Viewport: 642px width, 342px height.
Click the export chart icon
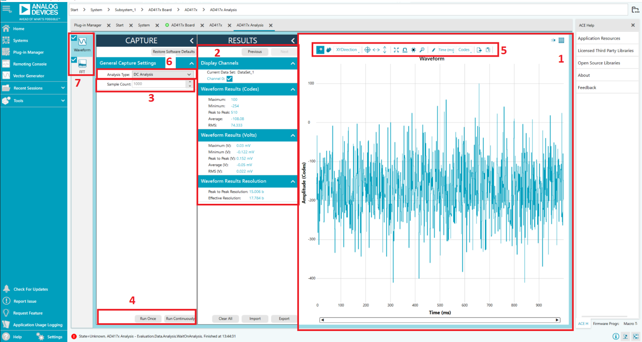click(479, 50)
